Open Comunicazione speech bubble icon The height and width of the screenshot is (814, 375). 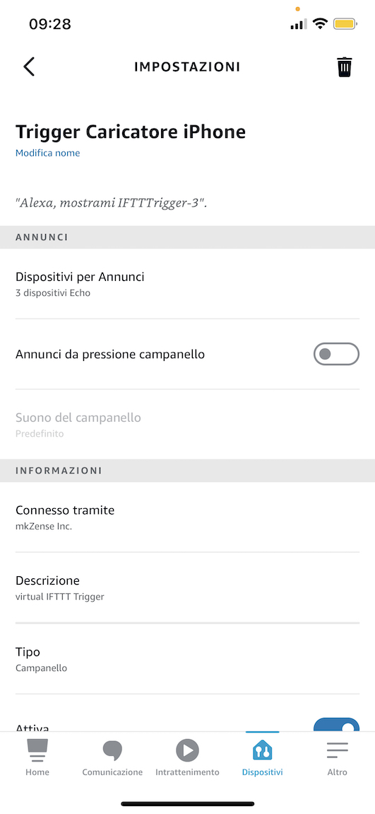pos(112,750)
